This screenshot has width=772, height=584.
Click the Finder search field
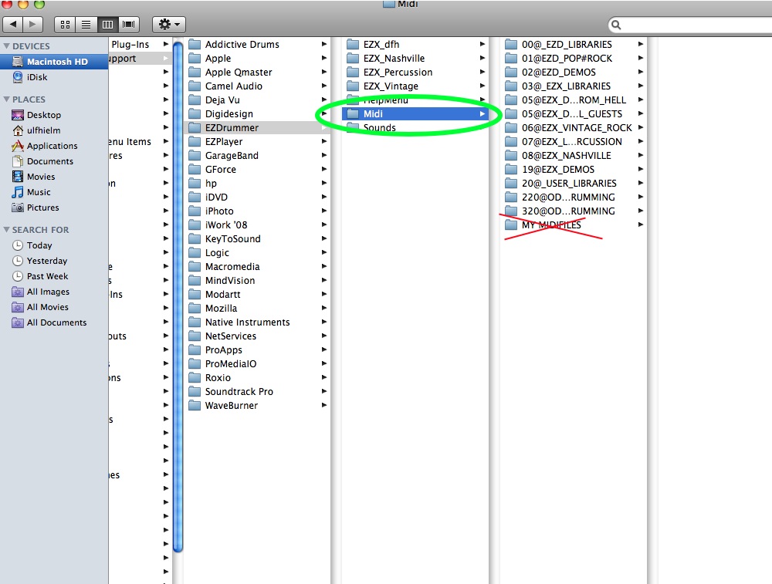pyautogui.click(x=689, y=25)
